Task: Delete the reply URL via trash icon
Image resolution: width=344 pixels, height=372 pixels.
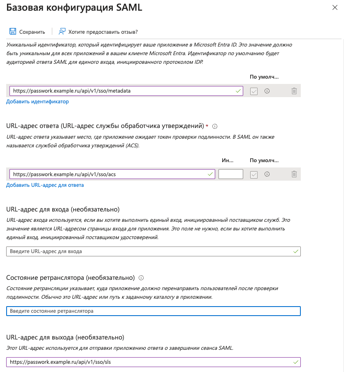Action: click(294, 174)
